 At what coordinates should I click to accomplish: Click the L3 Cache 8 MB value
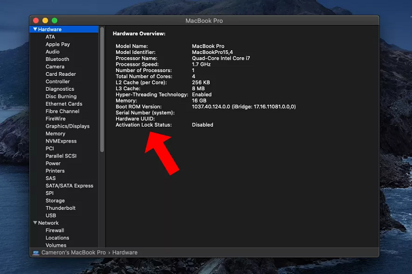[199, 88]
